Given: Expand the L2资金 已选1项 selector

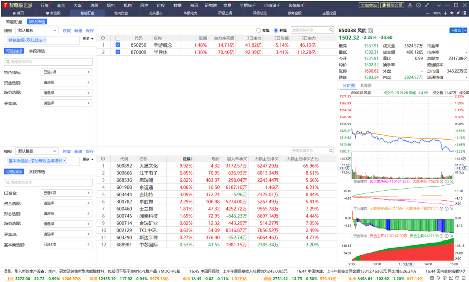Looking at the screenshot, I should 67,193.
